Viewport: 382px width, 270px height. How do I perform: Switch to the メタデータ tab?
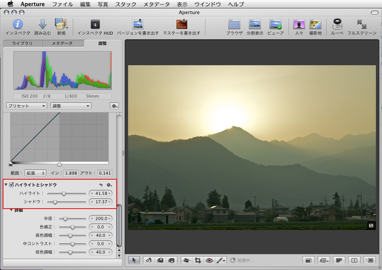[63, 43]
